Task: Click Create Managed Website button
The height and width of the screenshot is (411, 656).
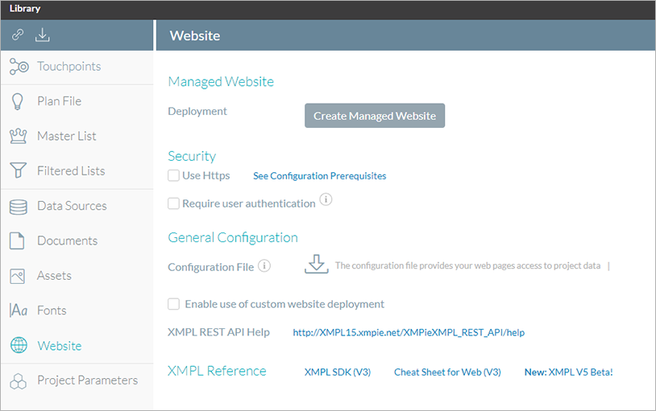Action: pyautogui.click(x=375, y=116)
